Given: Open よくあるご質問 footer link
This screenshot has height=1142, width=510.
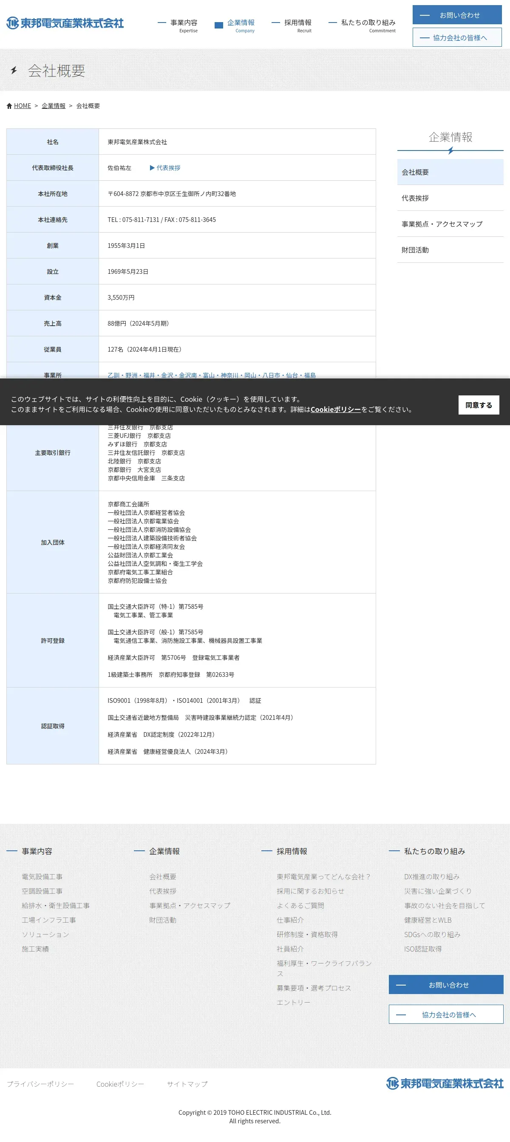Looking at the screenshot, I should [300, 905].
